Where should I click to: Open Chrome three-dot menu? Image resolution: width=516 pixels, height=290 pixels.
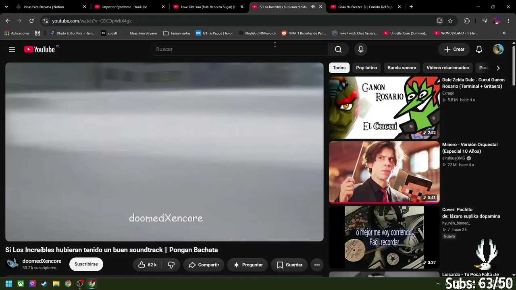508,21
